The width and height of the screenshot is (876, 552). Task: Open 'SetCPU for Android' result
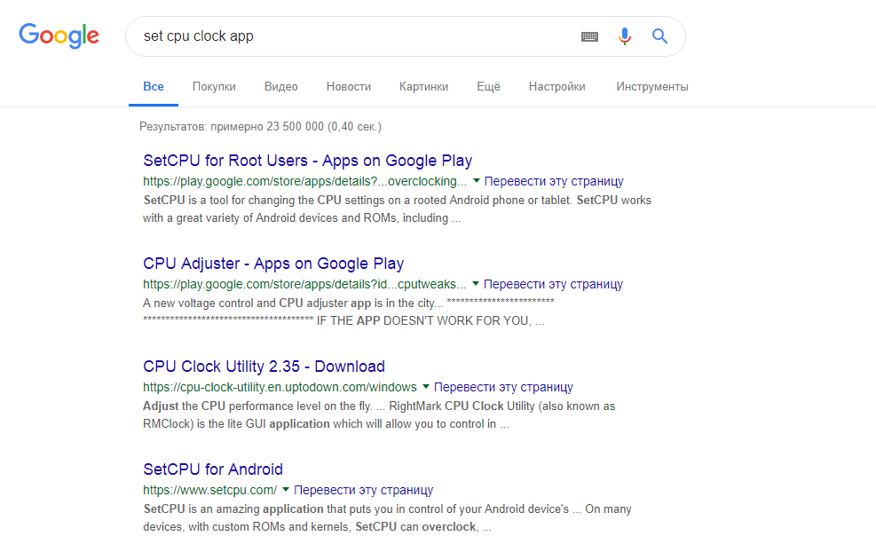(x=213, y=469)
